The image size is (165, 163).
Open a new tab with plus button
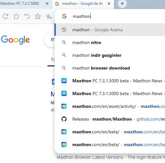point(122,4)
